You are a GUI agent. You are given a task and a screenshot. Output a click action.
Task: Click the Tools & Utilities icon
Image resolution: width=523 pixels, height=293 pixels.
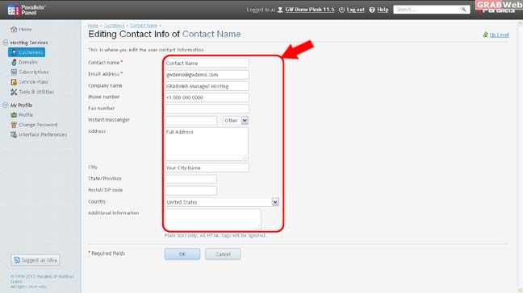14,92
